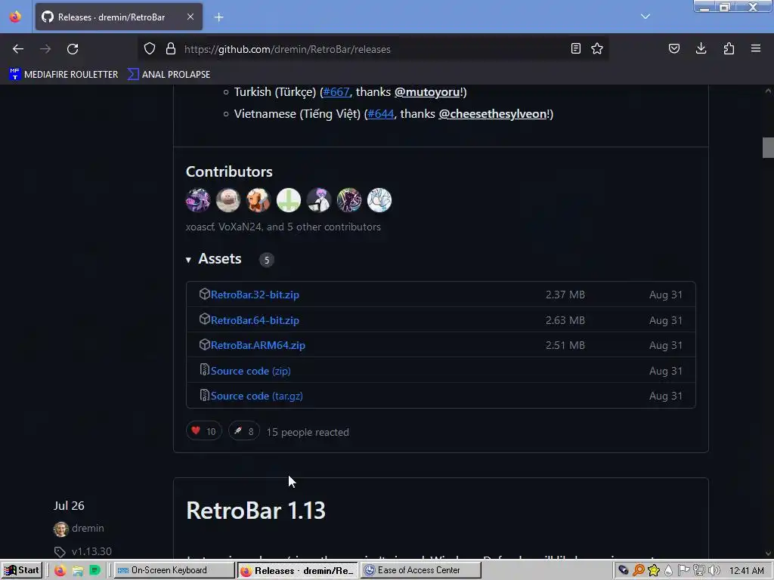Click the seventh light-blue contributor avatar
This screenshot has height=580, width=774.
pyautogui.click(x=379, y=200)
